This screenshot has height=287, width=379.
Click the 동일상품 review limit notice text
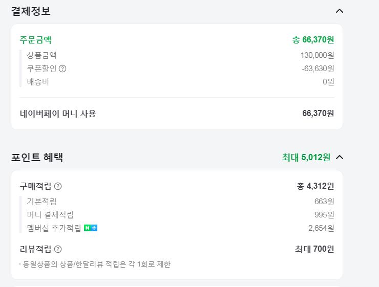[96, 264]
